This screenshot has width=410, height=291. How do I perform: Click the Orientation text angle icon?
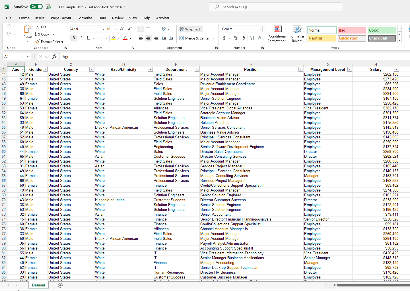[x=164, y=29]
